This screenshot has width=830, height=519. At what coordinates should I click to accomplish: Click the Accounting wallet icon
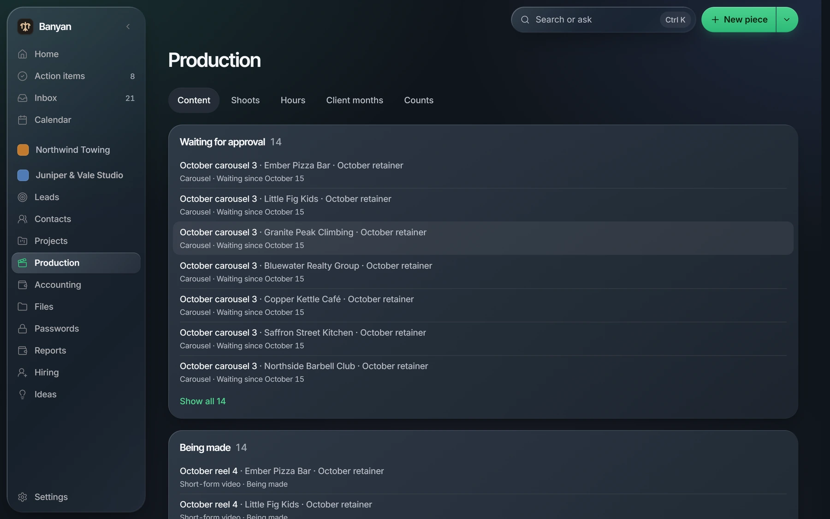click(x=22, y=285)
